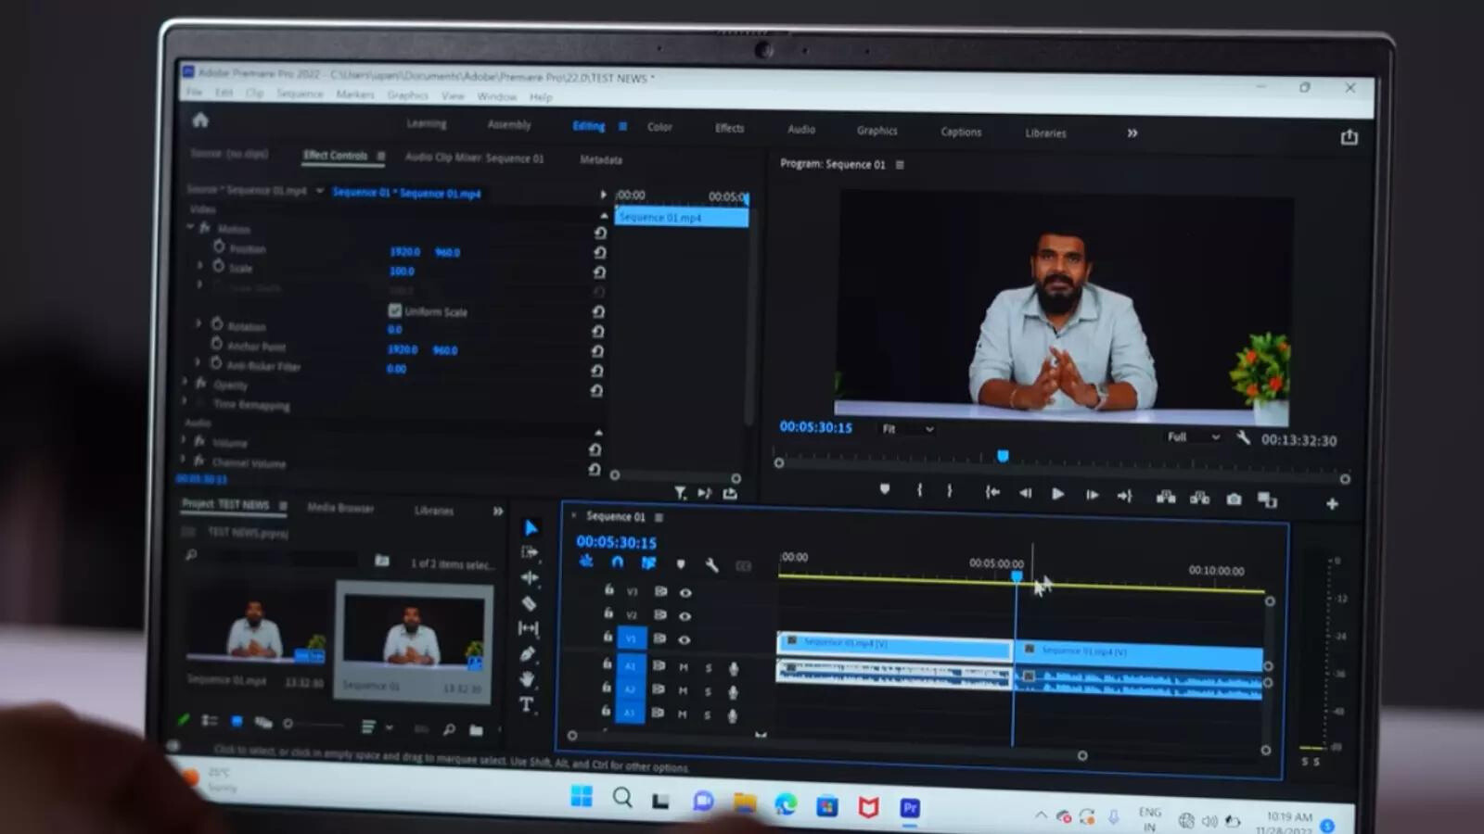This screenshot has height=834, width=1484.
Task: Open the Media Browser tab
Action: pyautogui.click(x=340, y=508)
